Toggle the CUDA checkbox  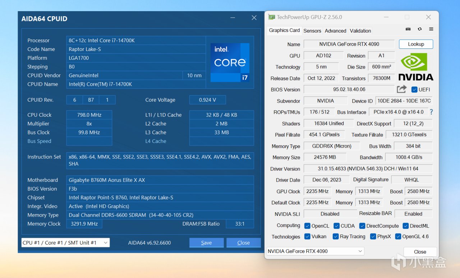(336, 226)
